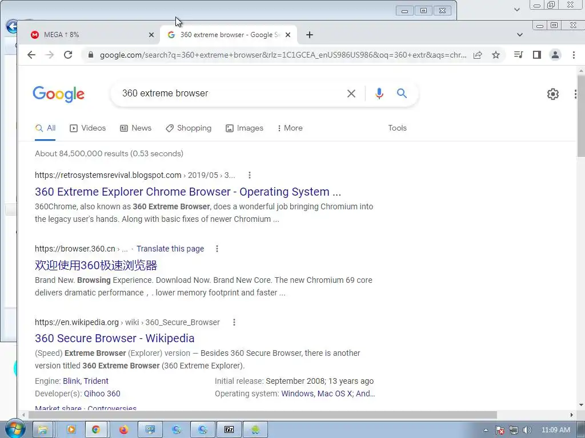The width and height of the screenshot is (585, 438).
Task: Open the Chinese 360 browser result link
Action: (x=96, y=265)
